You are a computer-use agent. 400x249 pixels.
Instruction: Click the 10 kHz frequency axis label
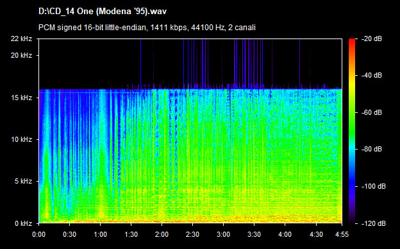(21, 140)
